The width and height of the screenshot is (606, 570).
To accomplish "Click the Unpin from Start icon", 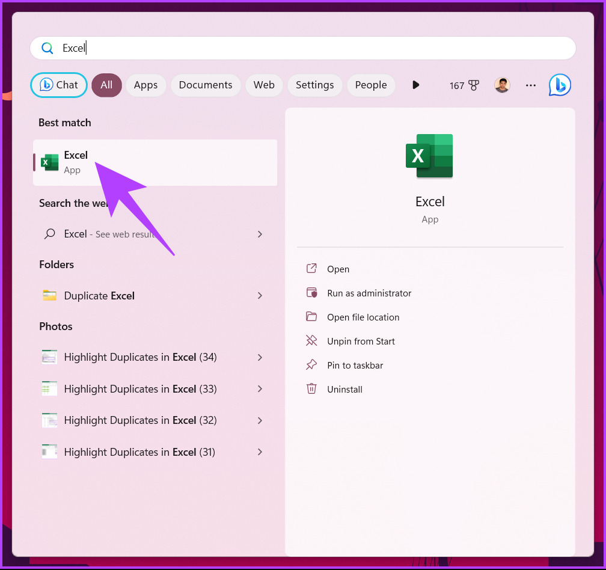I will tap(311, 340).
